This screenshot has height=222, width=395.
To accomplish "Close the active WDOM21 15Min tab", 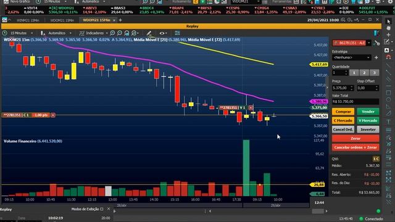I will pyautogui.click(x=114, y=20).
